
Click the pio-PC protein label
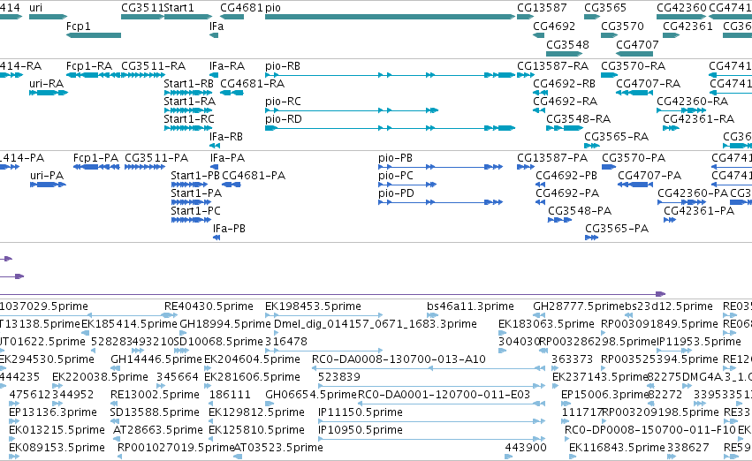[396, 176]
